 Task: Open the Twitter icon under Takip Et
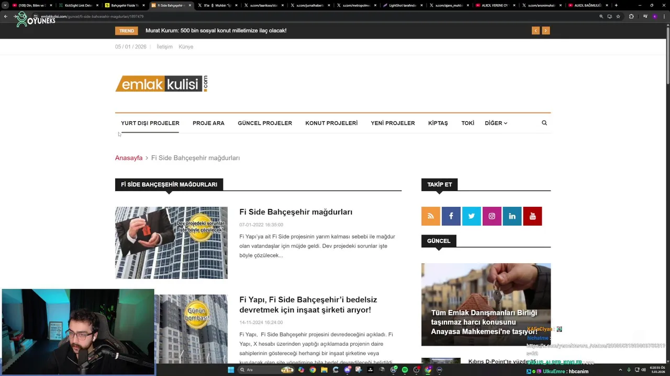471,216
